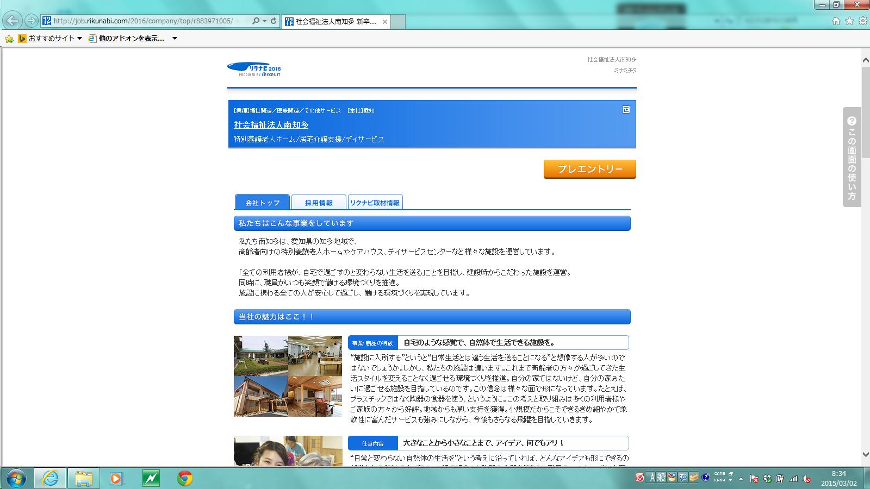Click the red checkmark tray icon
Image resolution: width=870 pixels, height=489 pixels.
tap(639, 478)
